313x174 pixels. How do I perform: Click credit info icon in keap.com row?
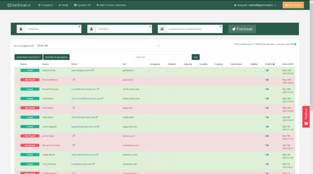tap(267, 108)
